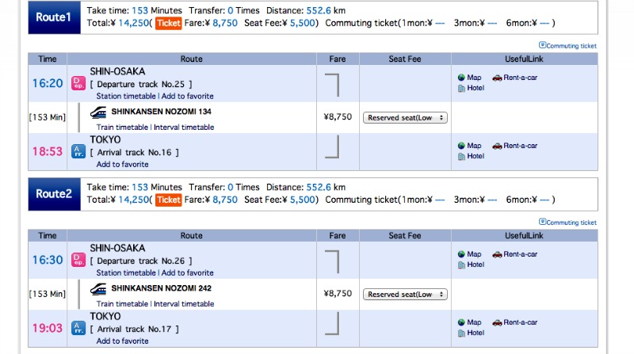Click the Map globe icon for Shin-Osaka in Route1

[x=461, y=78]
